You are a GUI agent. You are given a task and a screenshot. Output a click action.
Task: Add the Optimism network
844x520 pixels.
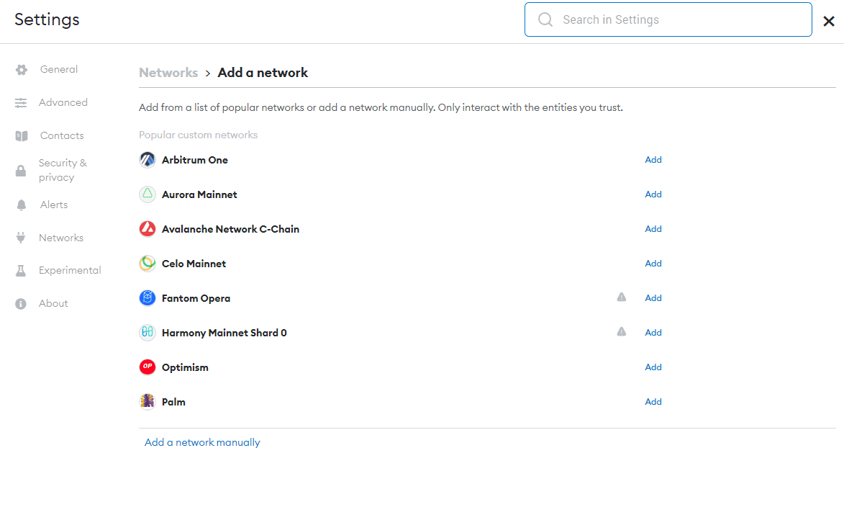pos(653,367)
